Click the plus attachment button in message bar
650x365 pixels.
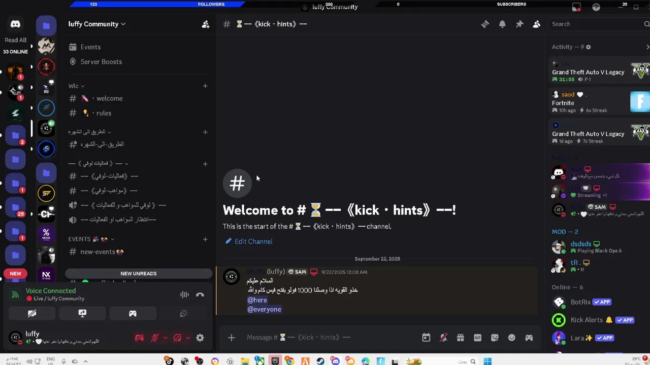point(231,338)
